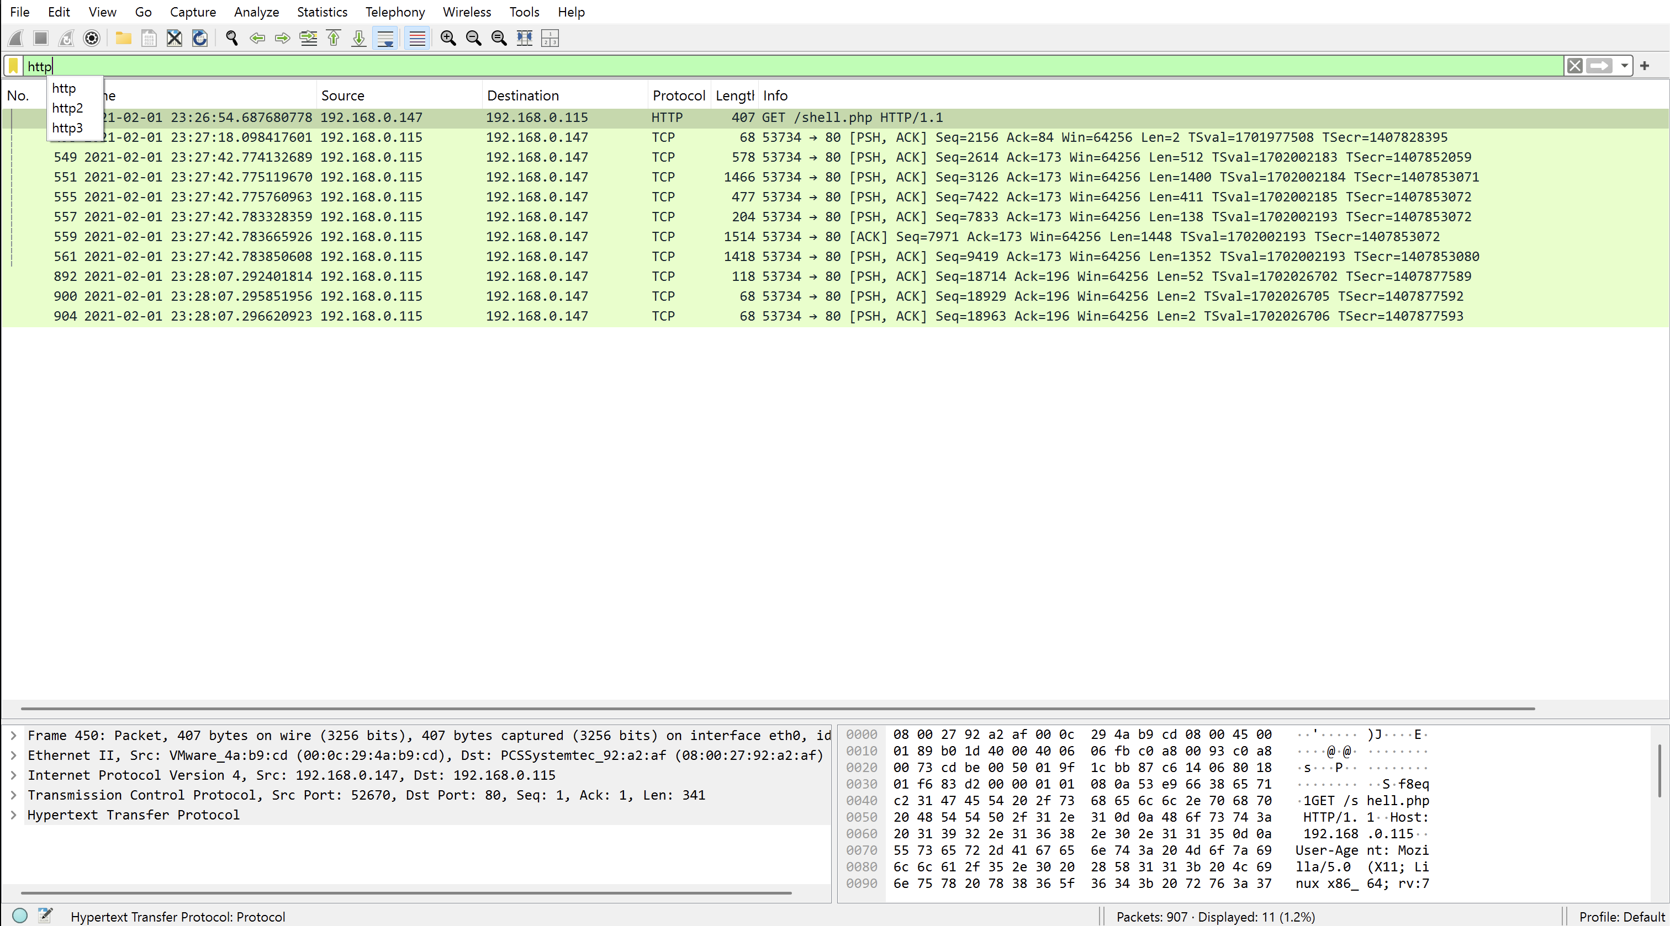Click the expert information status circle

20,916
